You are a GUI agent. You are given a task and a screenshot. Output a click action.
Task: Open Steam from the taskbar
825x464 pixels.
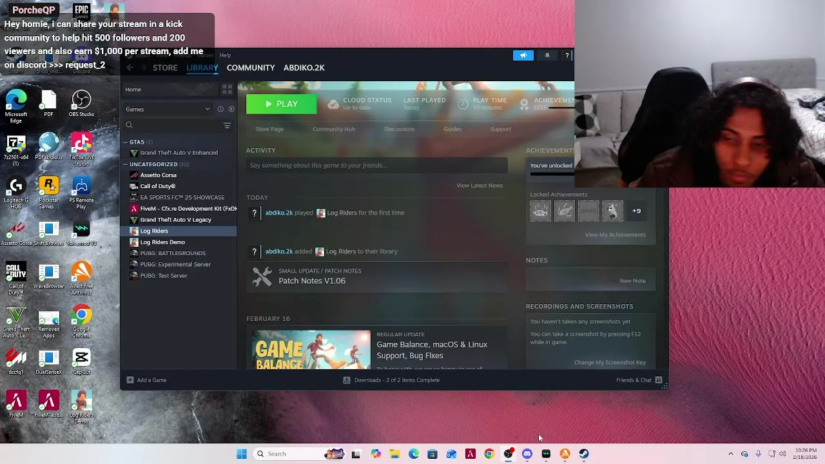pyautogui.click(x=584, y=454)
